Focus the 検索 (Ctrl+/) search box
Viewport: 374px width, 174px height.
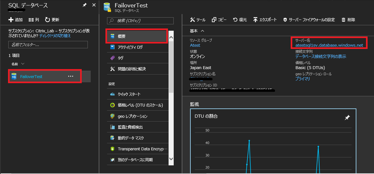tap(140, 21)
